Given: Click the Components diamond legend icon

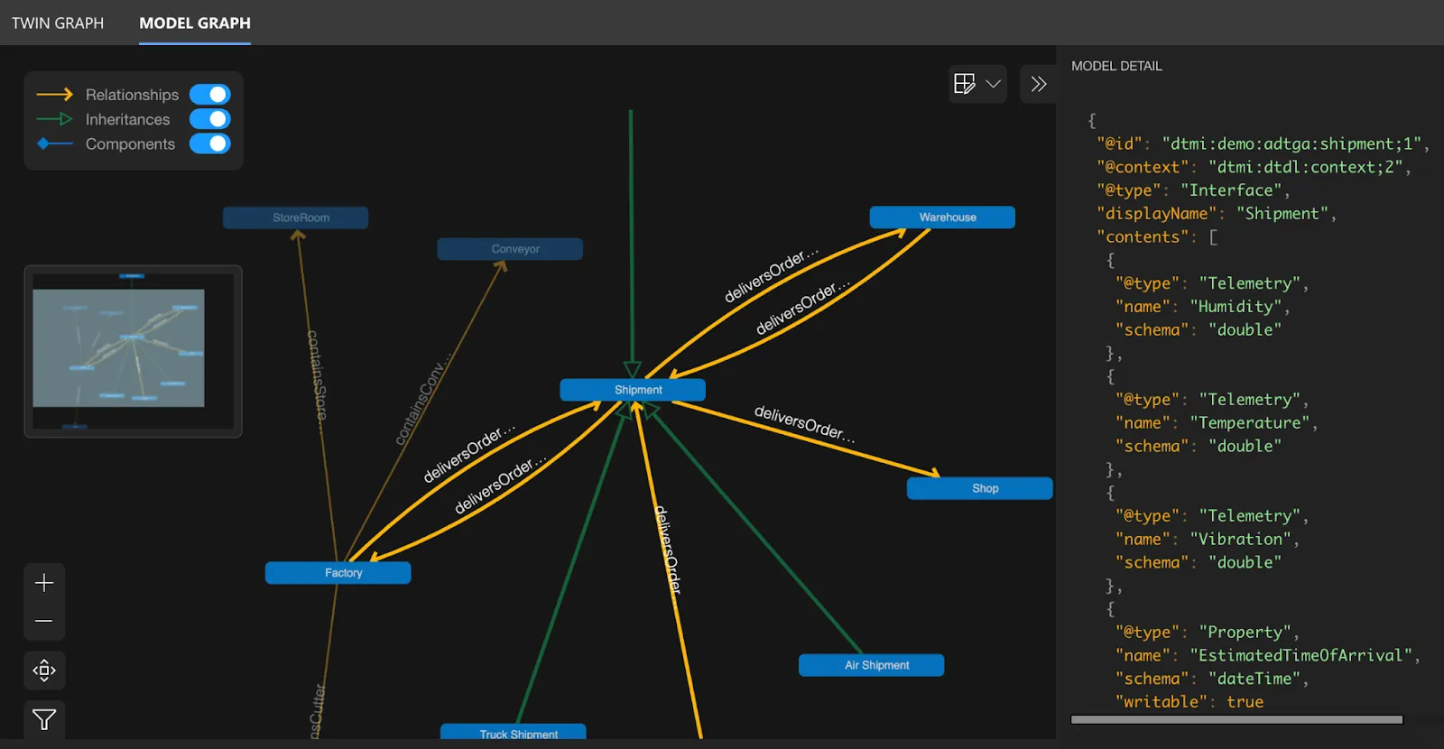Looking at the screenshot, I should point(54,143).
